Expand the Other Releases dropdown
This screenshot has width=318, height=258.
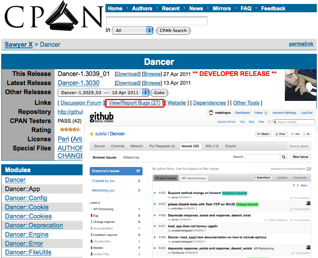(x=103, y=93)
